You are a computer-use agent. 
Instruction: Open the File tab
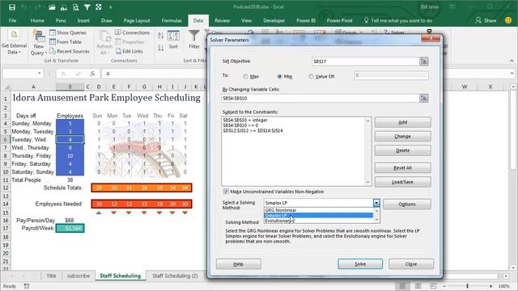13,20
